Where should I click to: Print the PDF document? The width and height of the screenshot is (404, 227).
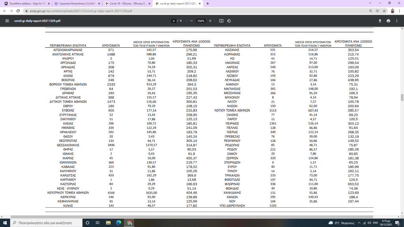[x=388, y=21]
